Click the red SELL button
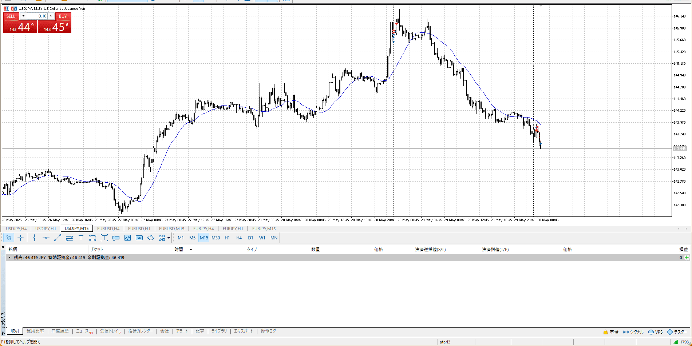692x346 pixels. click(11, 16)
